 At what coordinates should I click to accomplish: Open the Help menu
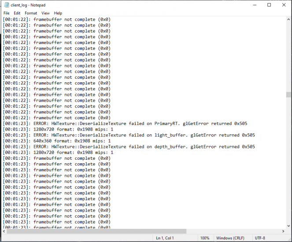(58, 13)
